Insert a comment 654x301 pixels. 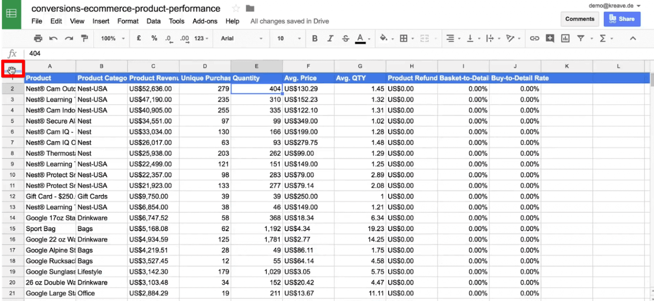(550, 38)
